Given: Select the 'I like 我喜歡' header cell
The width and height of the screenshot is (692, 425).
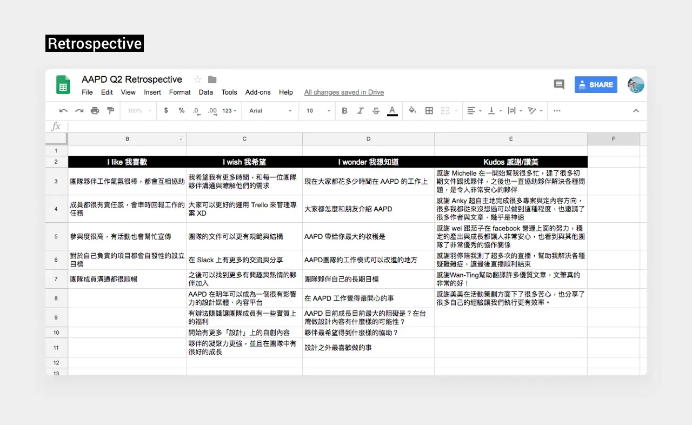Looking at the screenshot, I should click(127, 162).
